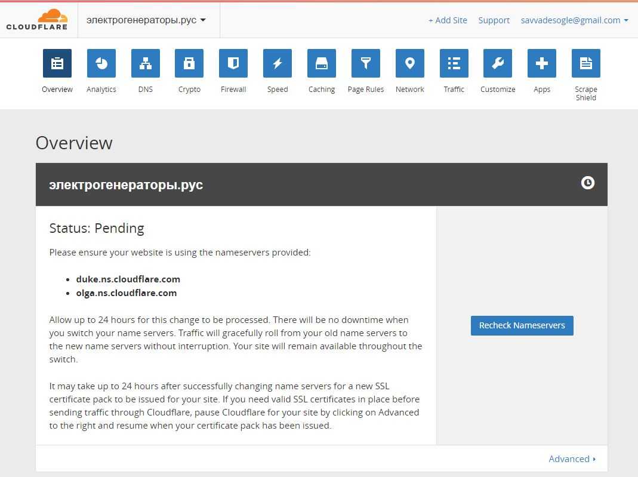Go to the DNS settings icon
The image size is (638, 477).
pyautogui.click(x=146, y=63)
